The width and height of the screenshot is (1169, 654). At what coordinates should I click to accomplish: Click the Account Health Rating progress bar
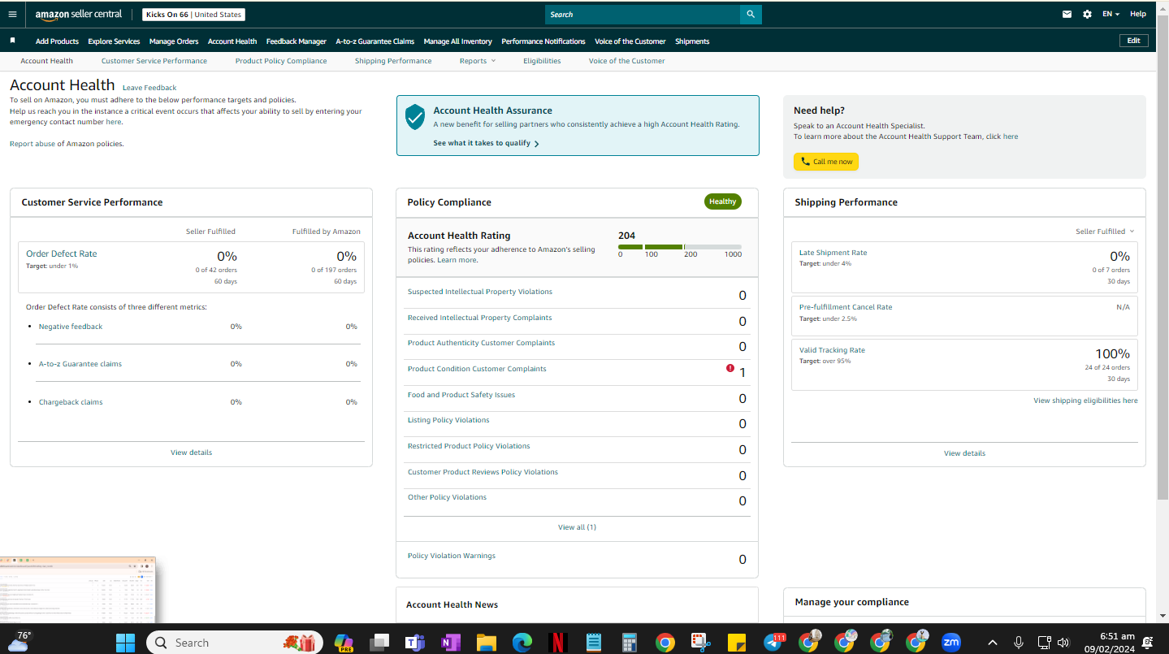(680, 246)
